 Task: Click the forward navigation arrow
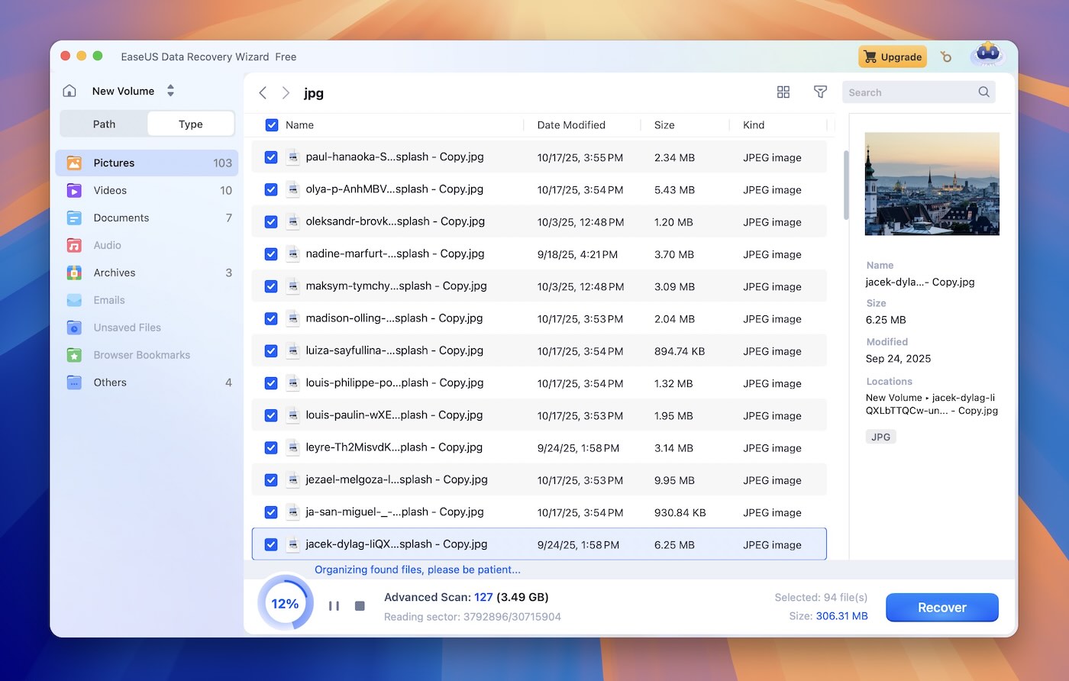click(286, 92)
